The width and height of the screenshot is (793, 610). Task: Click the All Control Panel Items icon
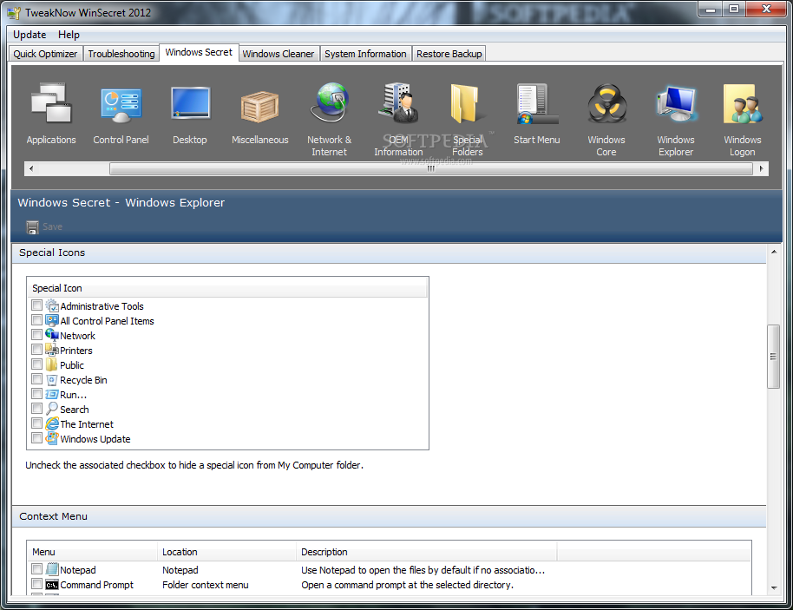coord(51,320)
